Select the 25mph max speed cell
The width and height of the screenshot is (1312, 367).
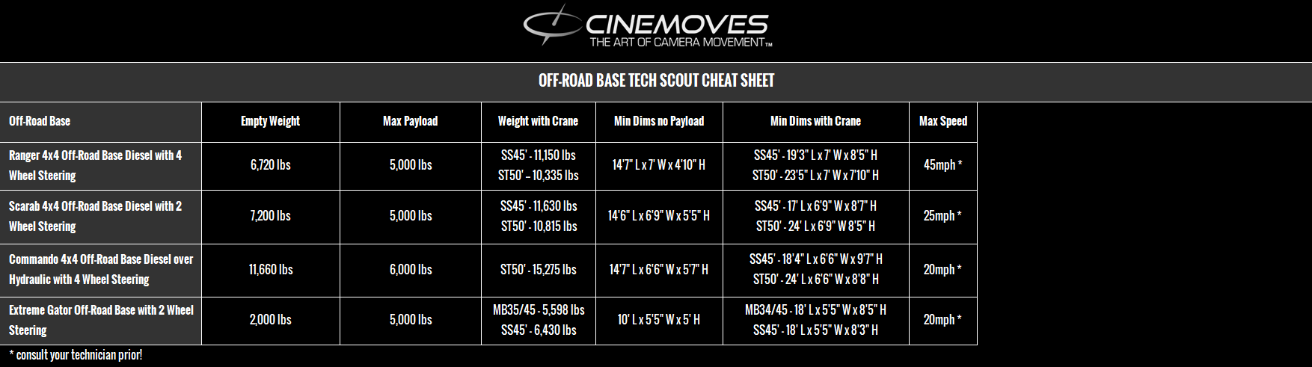pos(942,216)
